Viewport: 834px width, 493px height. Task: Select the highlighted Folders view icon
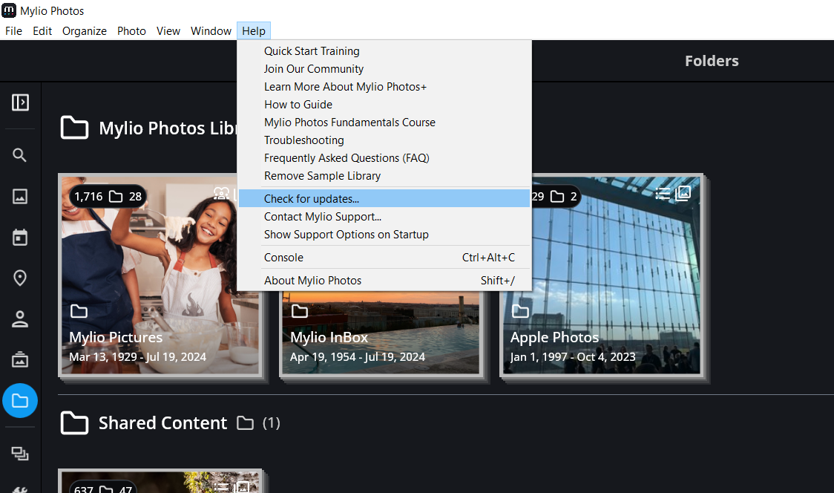[20, 401]
